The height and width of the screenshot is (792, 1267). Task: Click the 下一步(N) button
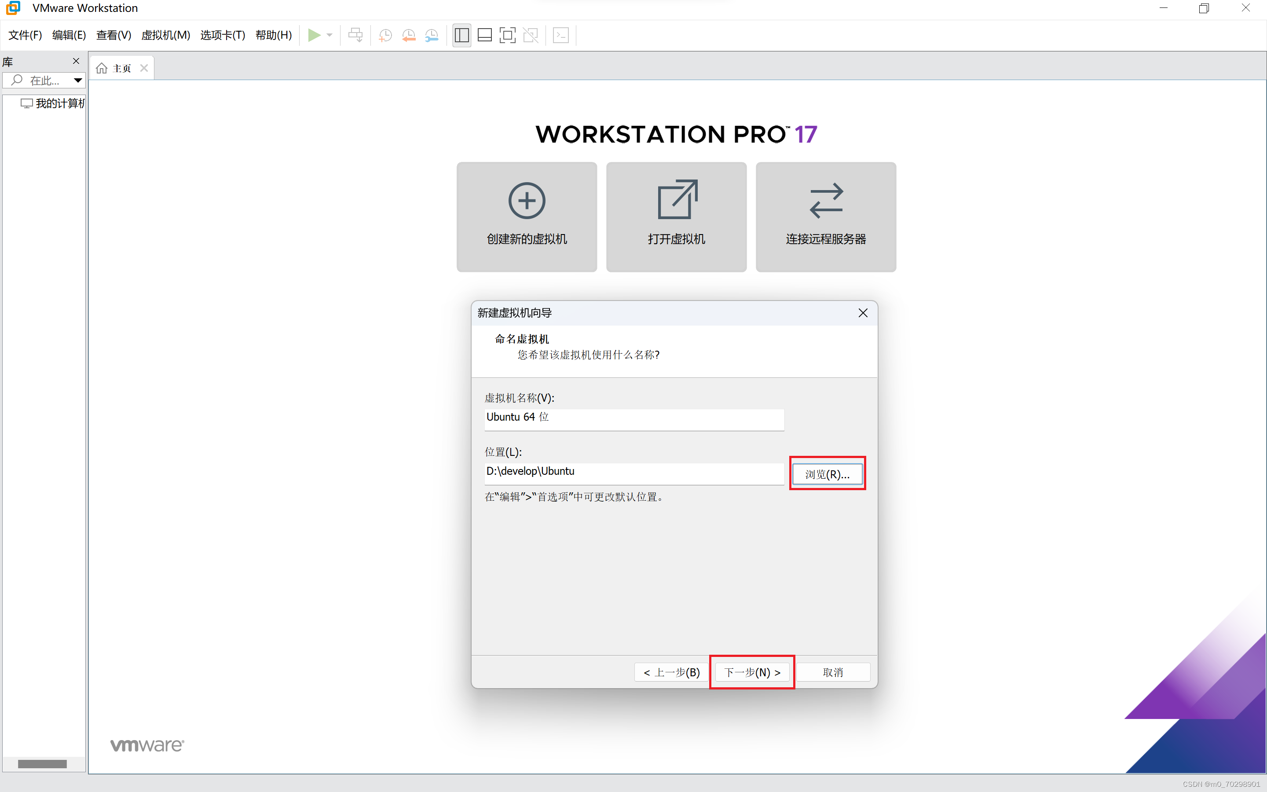tap(752, 672)
